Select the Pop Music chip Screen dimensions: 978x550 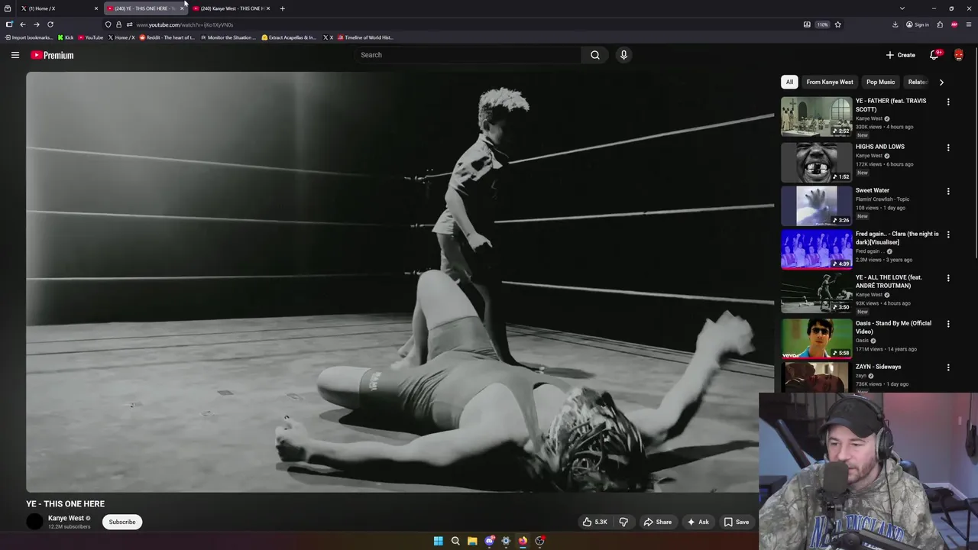[x=880, y=82]
